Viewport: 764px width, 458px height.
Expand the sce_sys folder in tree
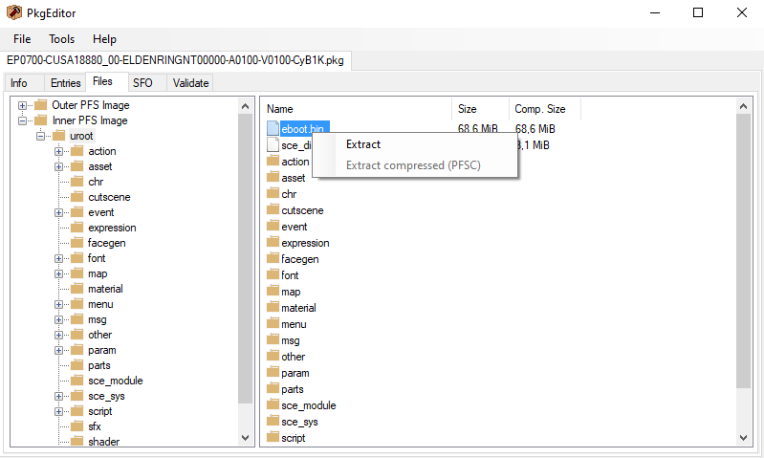tap(58, 396)
